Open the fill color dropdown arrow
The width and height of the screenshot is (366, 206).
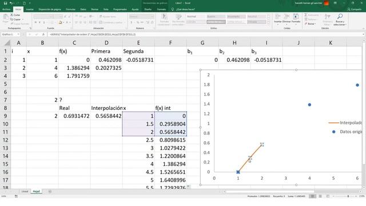[63, 22]
